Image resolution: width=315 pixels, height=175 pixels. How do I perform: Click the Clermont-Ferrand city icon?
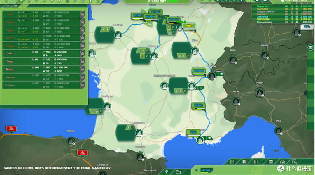click(x=164, y=86)
